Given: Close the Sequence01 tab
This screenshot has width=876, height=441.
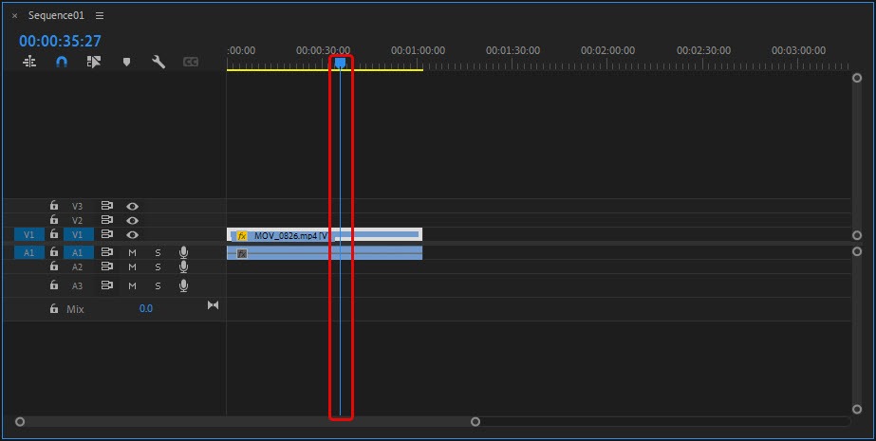Looking at the screenshot, I should [14, 16].
